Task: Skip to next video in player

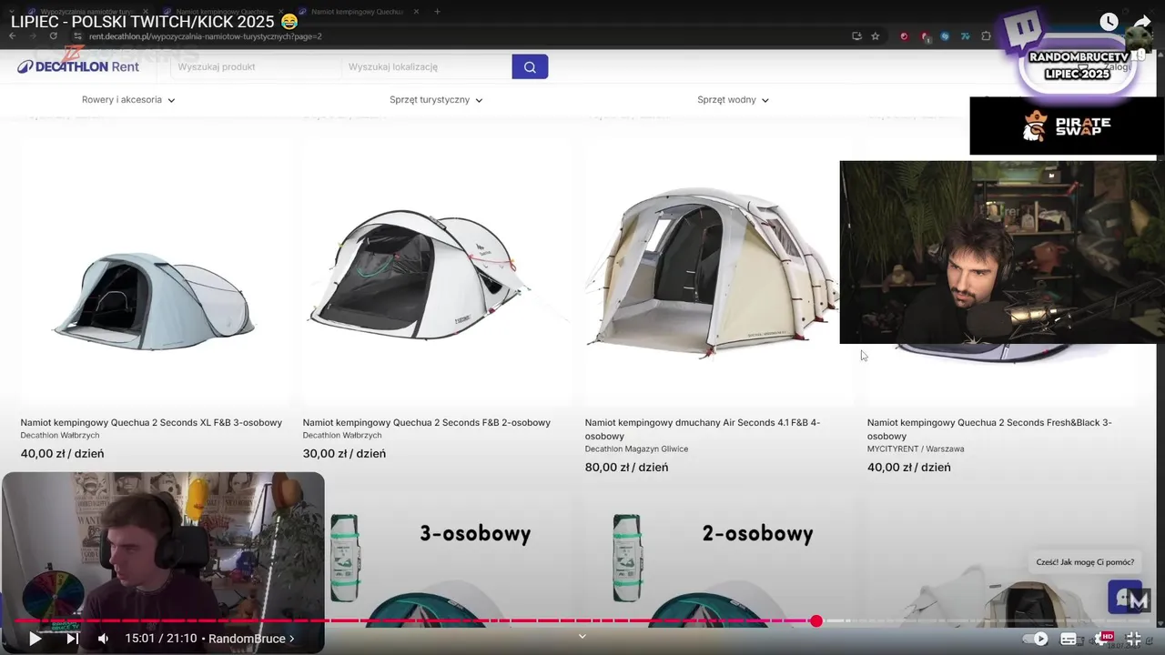Action: 73,639
